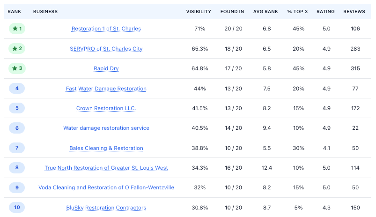
Task: Open Fast Water Damage Restoration link
Action: click(106, 89)
